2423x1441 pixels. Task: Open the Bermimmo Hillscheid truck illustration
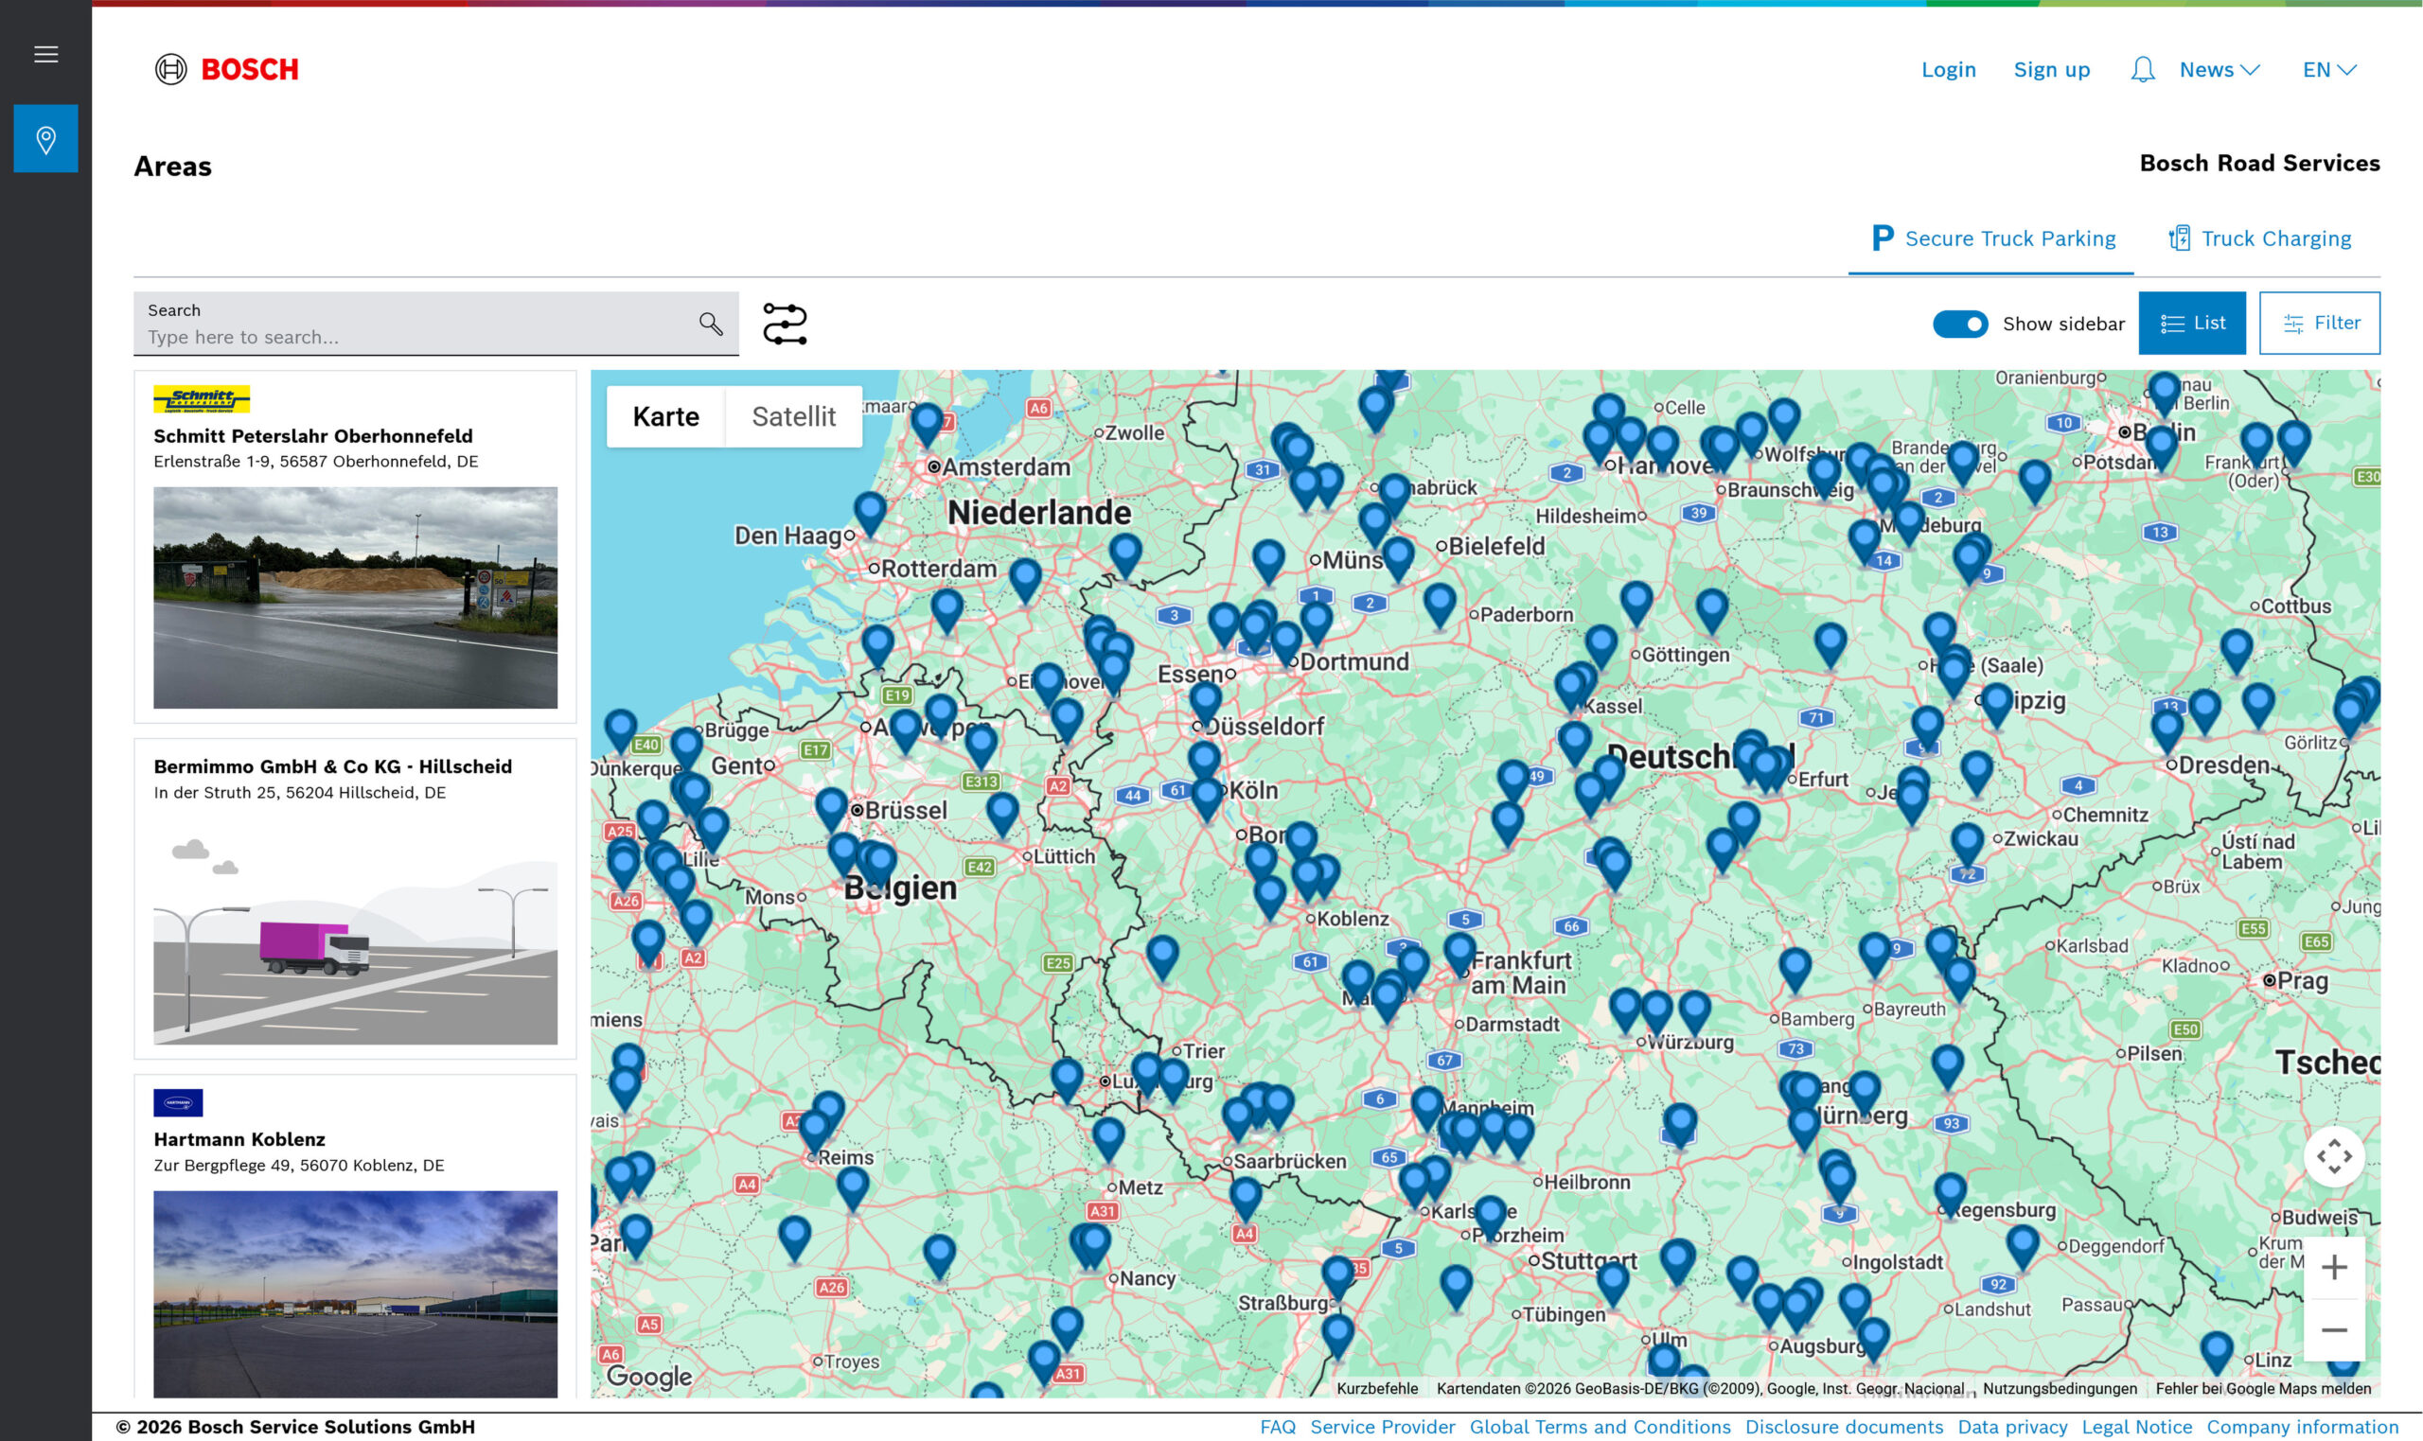[356, 931]
